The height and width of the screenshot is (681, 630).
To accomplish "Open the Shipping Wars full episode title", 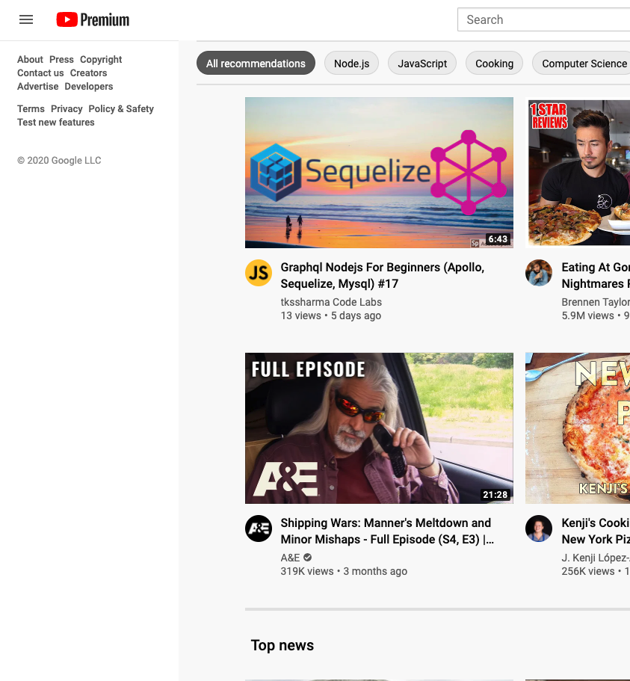I will point(387,531).
